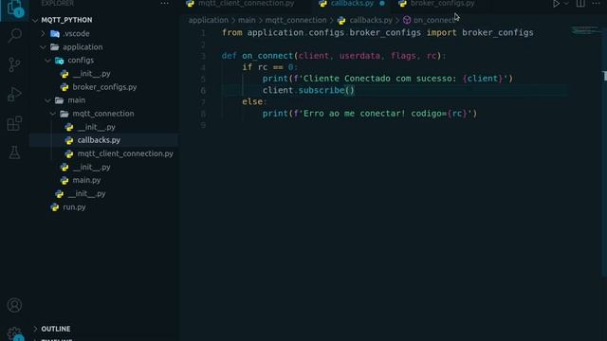Open the Source Control view icon
The width and height of the screenshot is (607, 341).
[14, 64]
